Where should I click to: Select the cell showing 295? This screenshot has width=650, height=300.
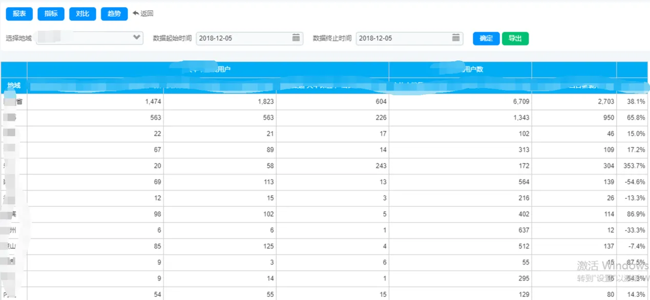pyautogui.click(x=460, y=279)
